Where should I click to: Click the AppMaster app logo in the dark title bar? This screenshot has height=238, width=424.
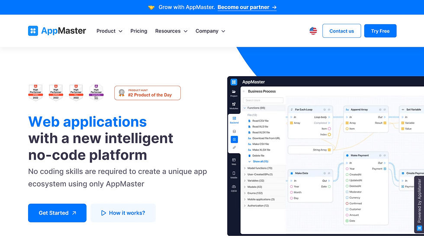point(234,82)
